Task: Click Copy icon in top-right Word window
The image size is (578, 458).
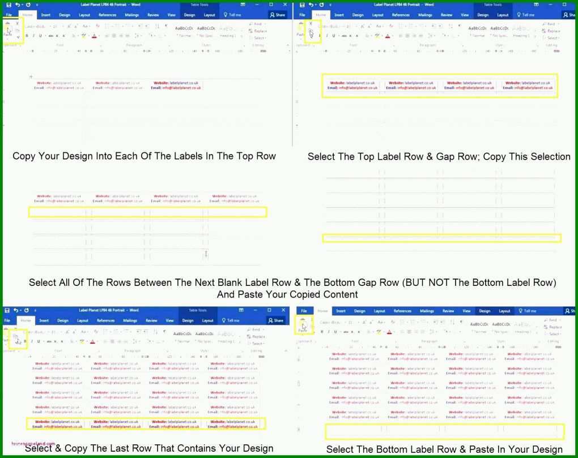Action: pos(311,32)
